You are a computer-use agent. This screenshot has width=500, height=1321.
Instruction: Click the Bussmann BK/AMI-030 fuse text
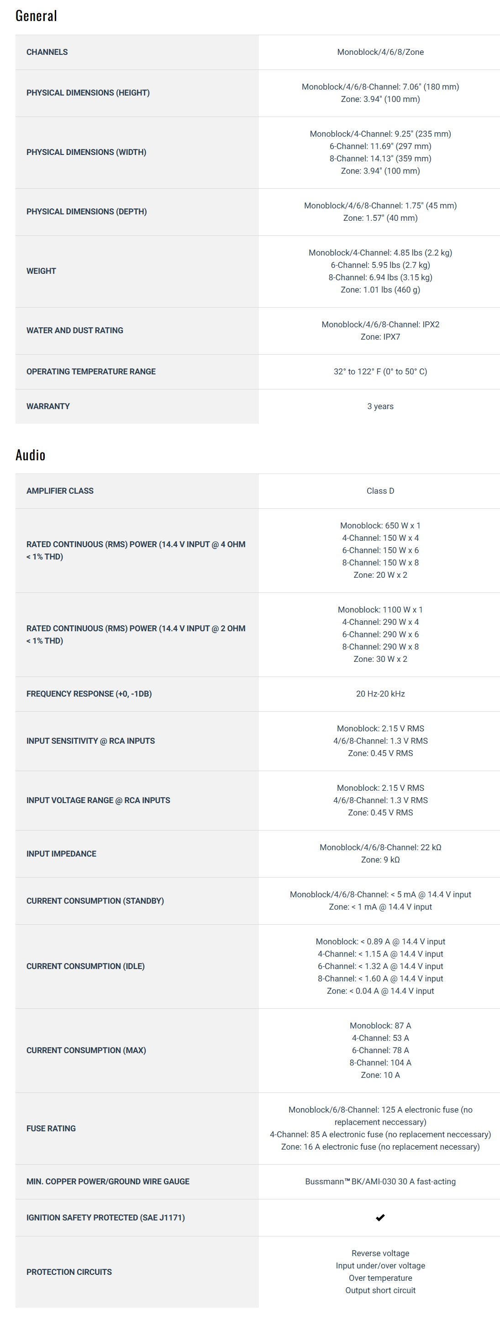[380, 1182]
